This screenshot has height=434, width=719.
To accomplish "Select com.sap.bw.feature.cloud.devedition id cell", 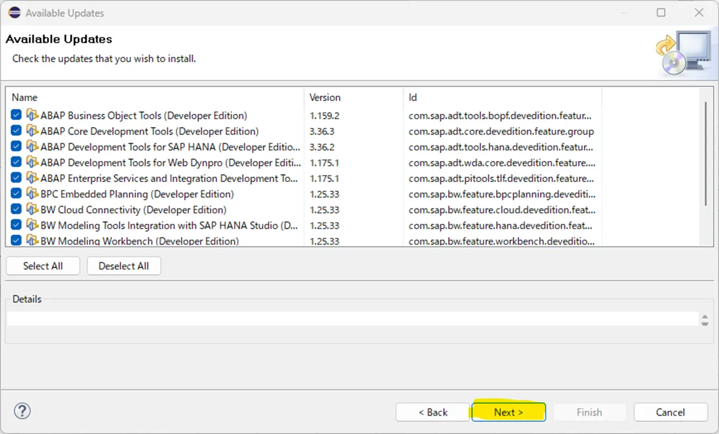I will point(502,210).
